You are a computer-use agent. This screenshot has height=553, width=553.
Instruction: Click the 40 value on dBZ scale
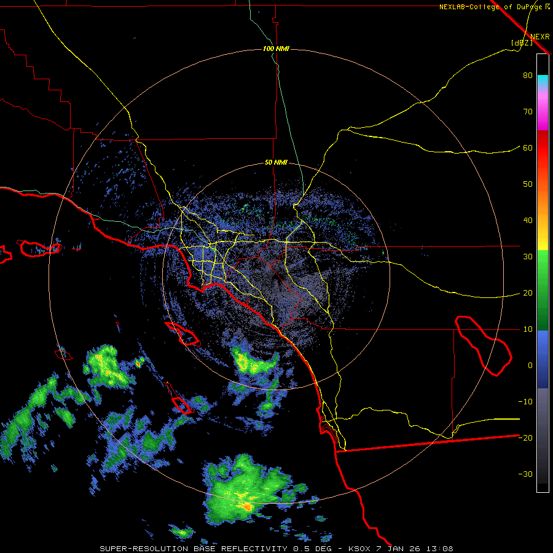click(x=528, y=221)
